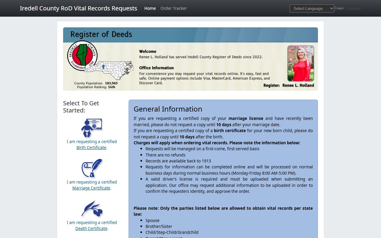Request a certified Death Certificate link
The width and height of the screenshot is (381, 238).
(x=91, y=228)
